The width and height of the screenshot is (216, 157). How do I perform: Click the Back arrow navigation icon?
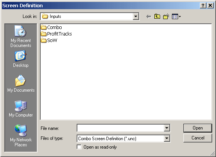click(x=149, y=17)
